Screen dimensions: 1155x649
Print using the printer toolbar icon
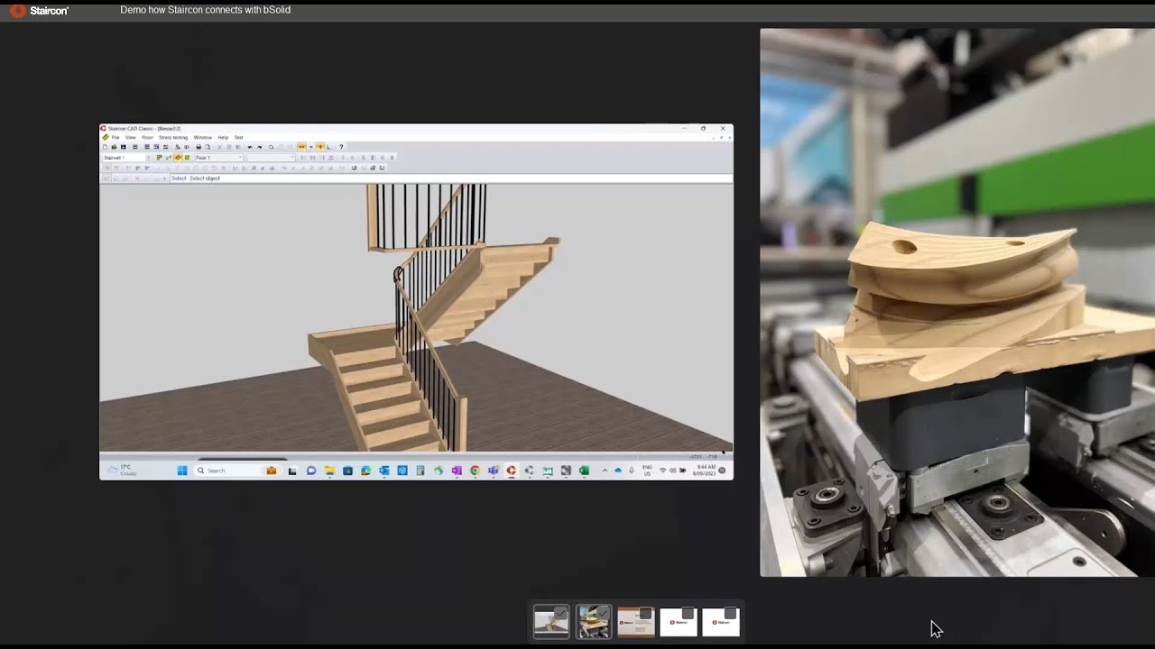(x=199, y=147)
